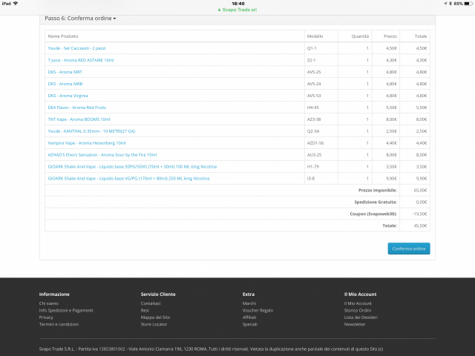Viewport: 475px width, 356px height.
Task: Open the DKS - Aroma MRT product
Action: [x=65, y=72]
